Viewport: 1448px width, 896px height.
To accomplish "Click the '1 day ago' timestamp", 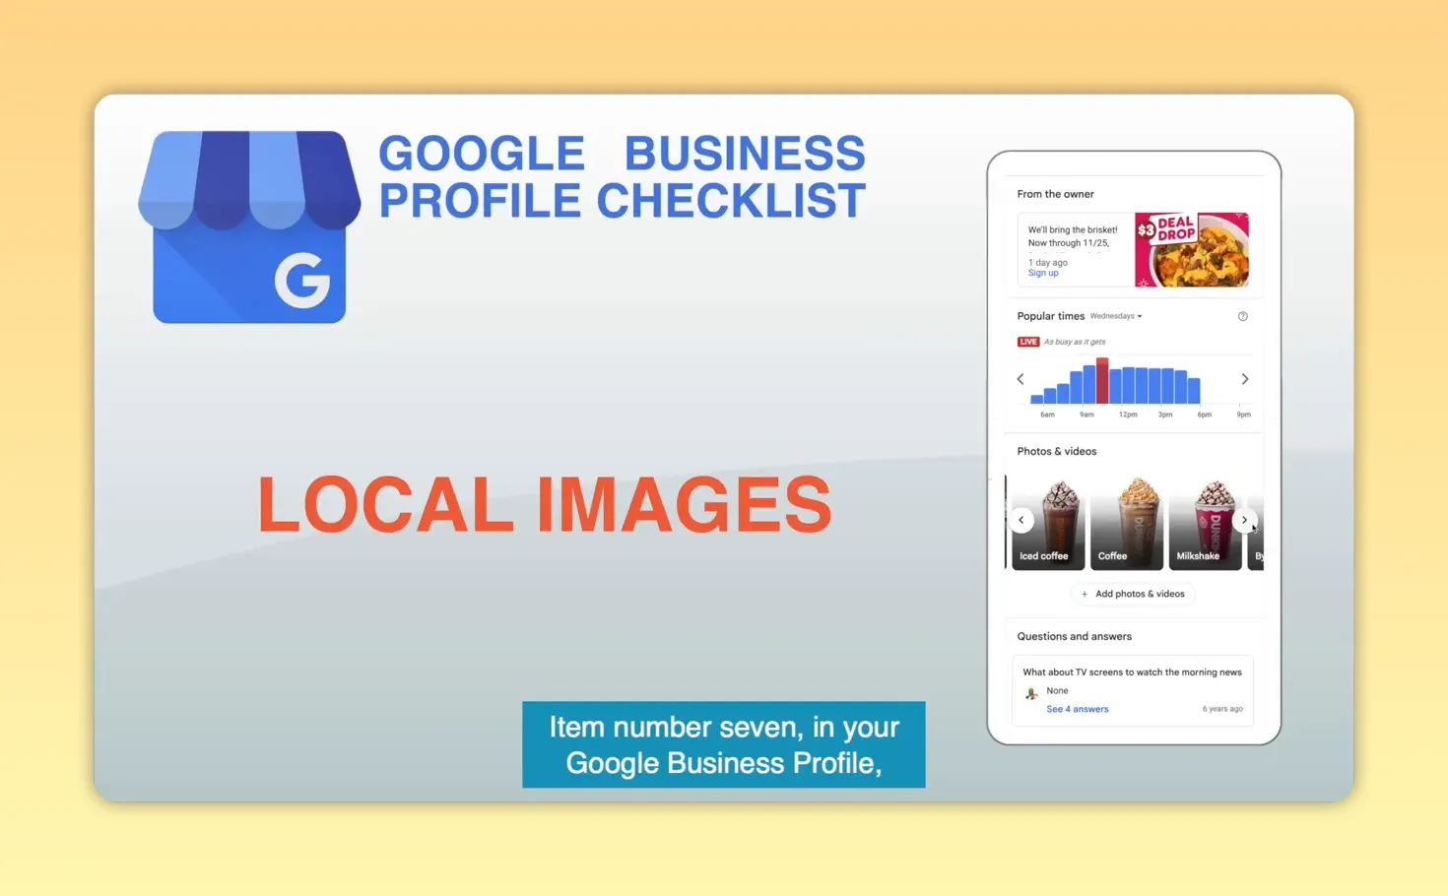I will click(x=1048, y=263).
